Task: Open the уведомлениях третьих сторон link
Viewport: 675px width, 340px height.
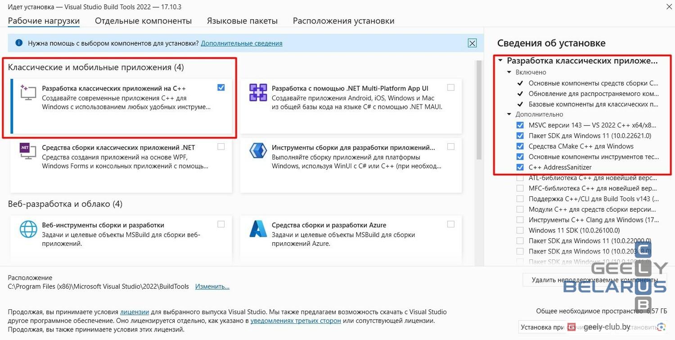Action: pos(296,321)
